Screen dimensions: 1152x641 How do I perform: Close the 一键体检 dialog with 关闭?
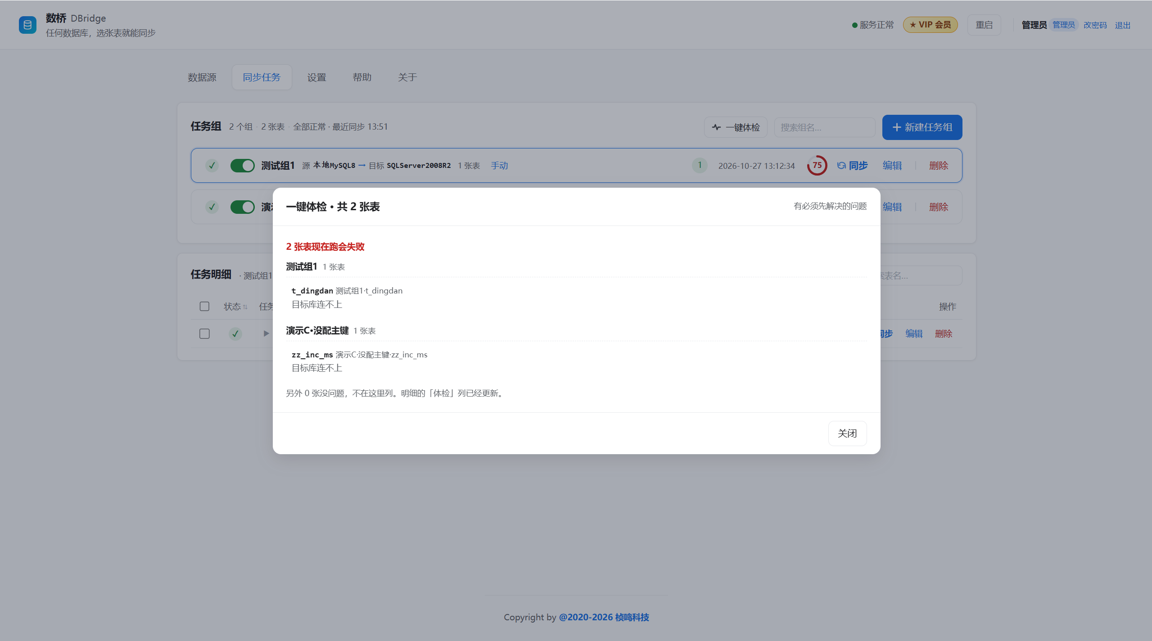tap(847, 433)
